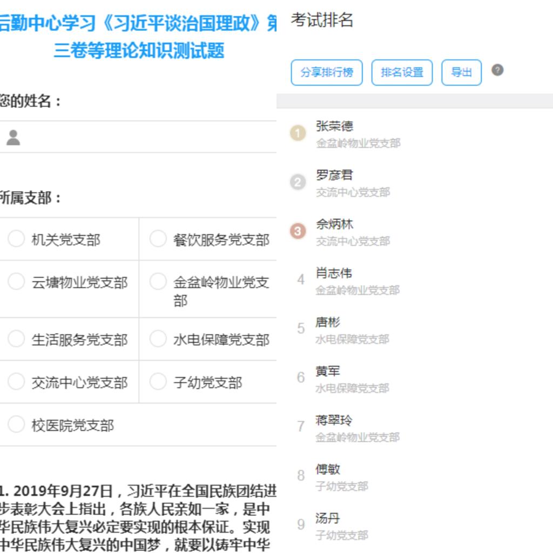The width and height of the screenshot is (553, 553).
Task: Select the 餐饮服务党支部 radio option
Action: tap(158, 239)
